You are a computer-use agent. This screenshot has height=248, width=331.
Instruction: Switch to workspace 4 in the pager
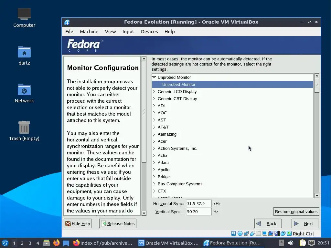point(38,243)
